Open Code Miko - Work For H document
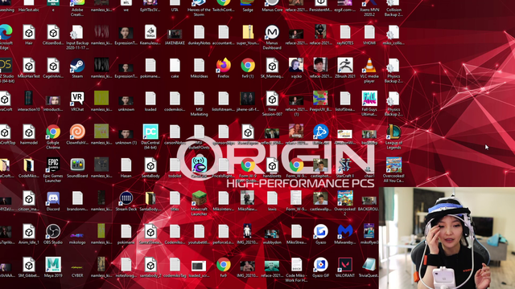The width and height of the screenshot is (515, 289). (296, 264)
